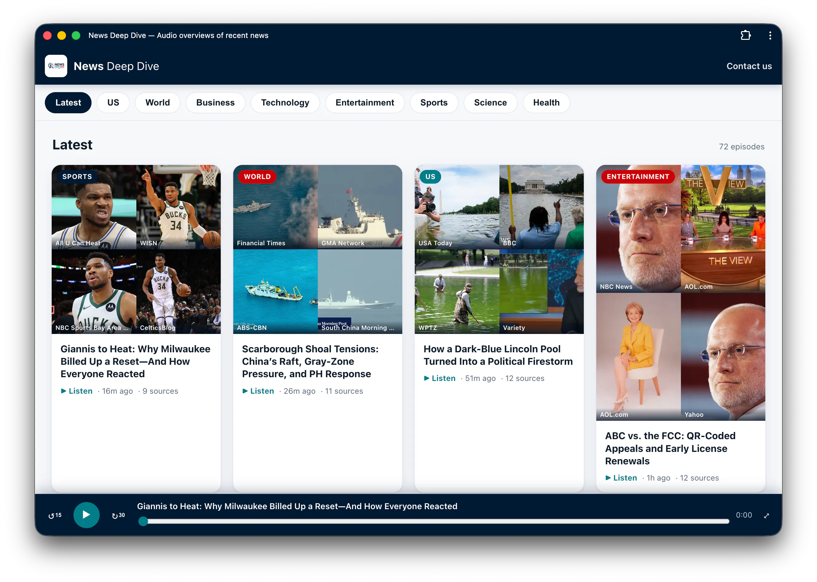Click the NBC News portrait thumbnail
The height and width of the screenshot is (582, 817).
click(x=639, y=229)
